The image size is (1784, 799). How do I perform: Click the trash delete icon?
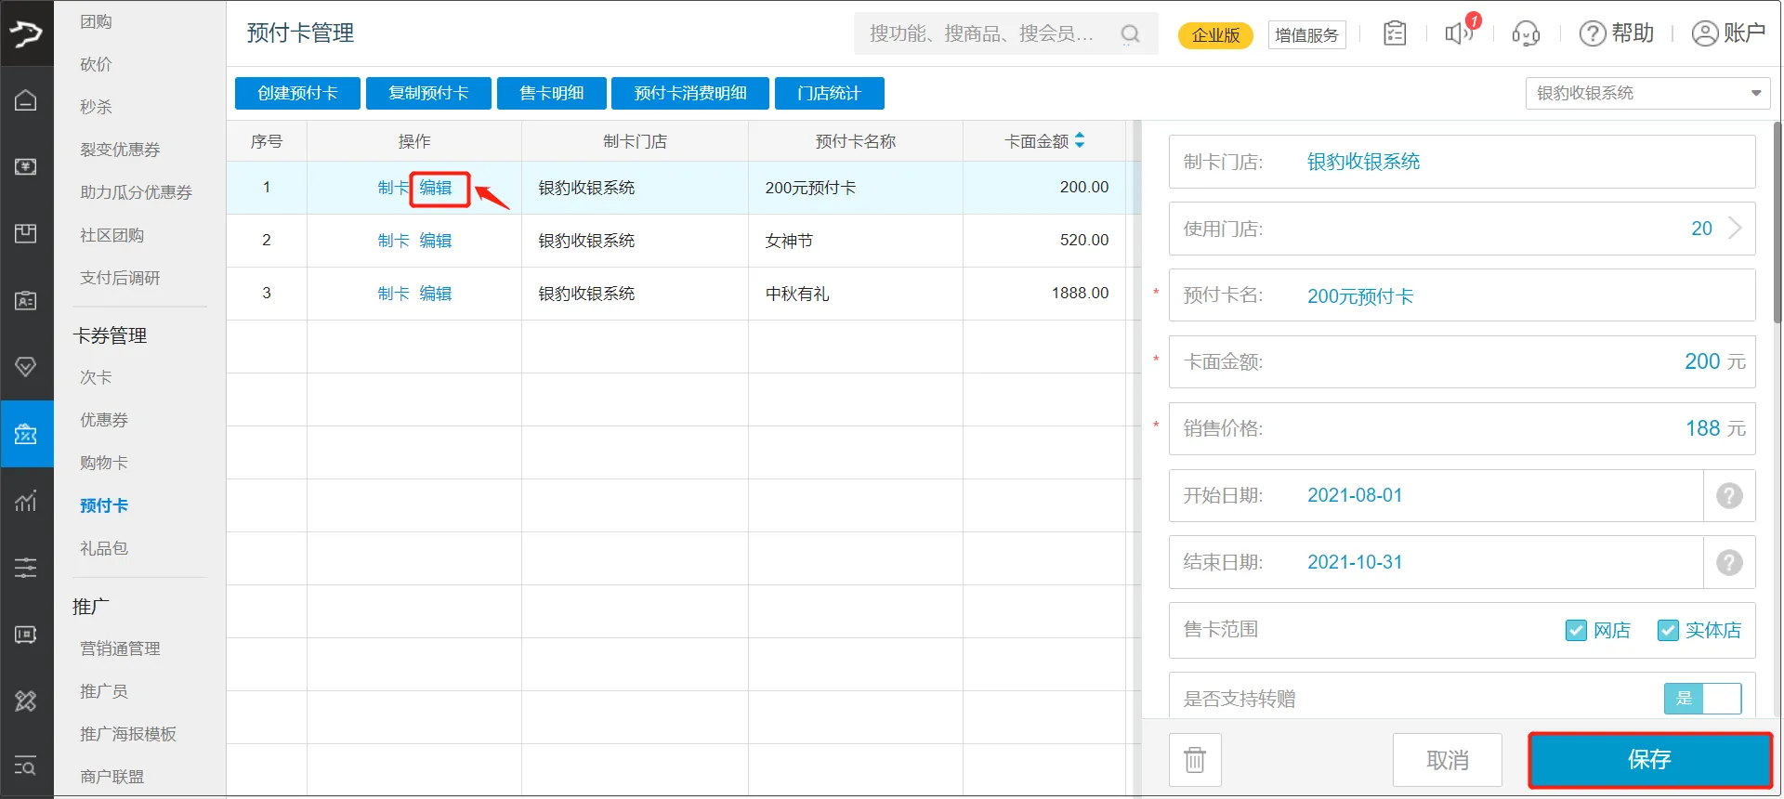click(x=1195, y=760)
